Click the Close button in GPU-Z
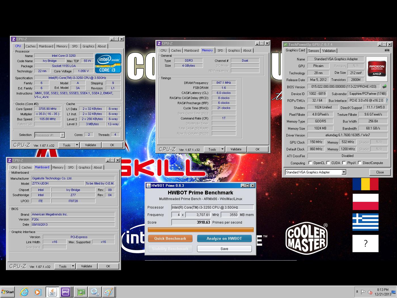Viewport: 397px width, 298px height. click(380, 172)
